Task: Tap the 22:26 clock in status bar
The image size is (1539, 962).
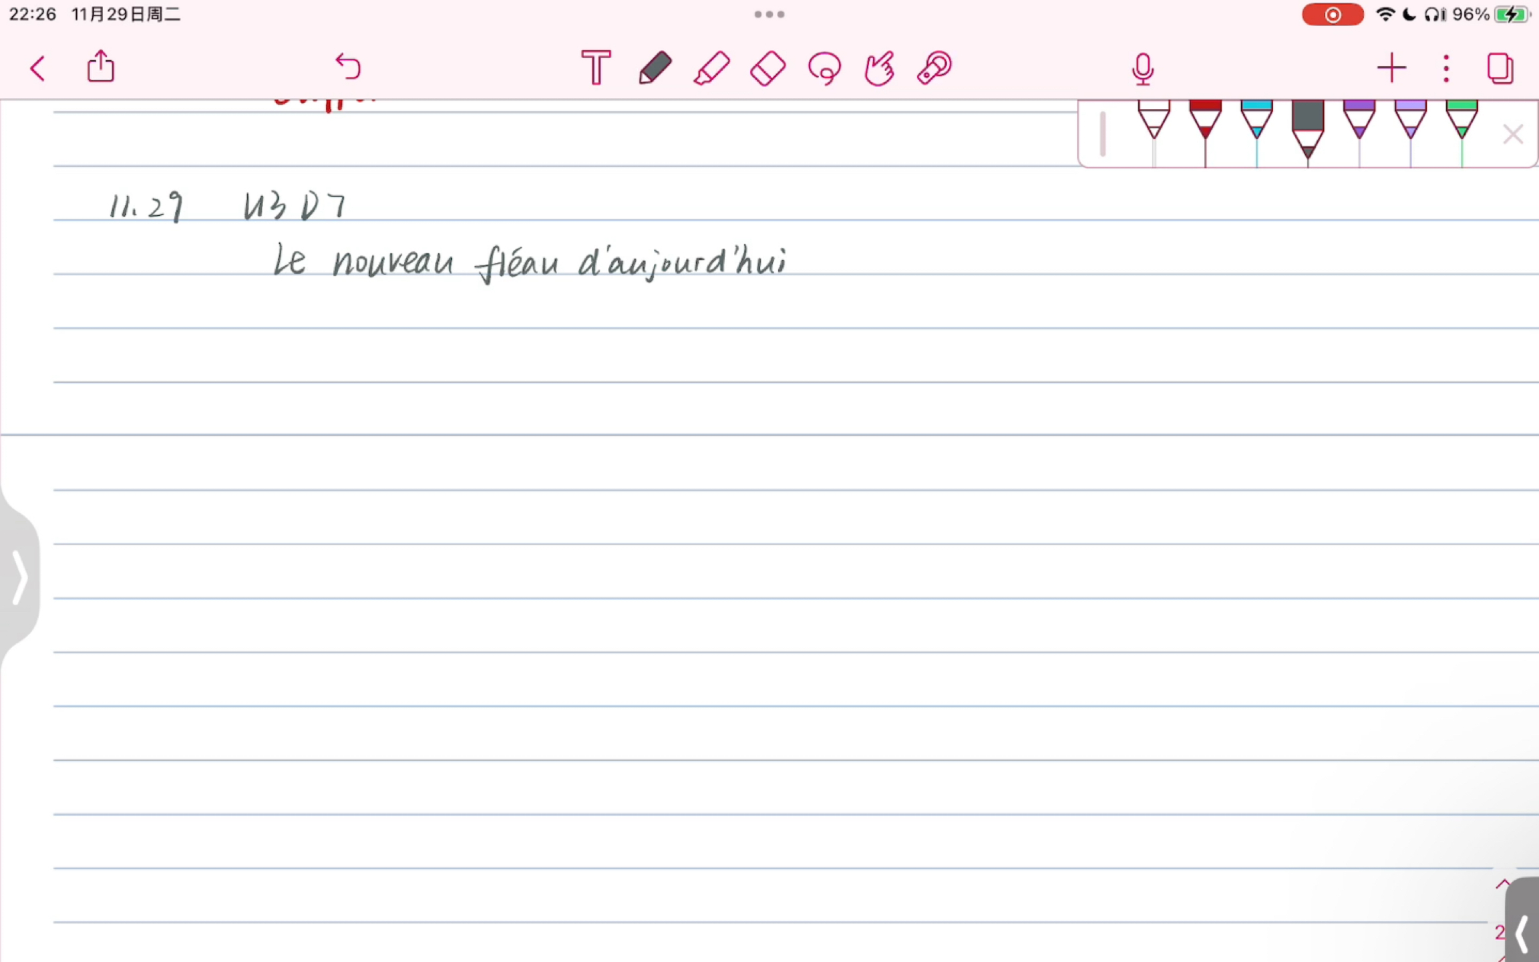Action: coord(33,14)
